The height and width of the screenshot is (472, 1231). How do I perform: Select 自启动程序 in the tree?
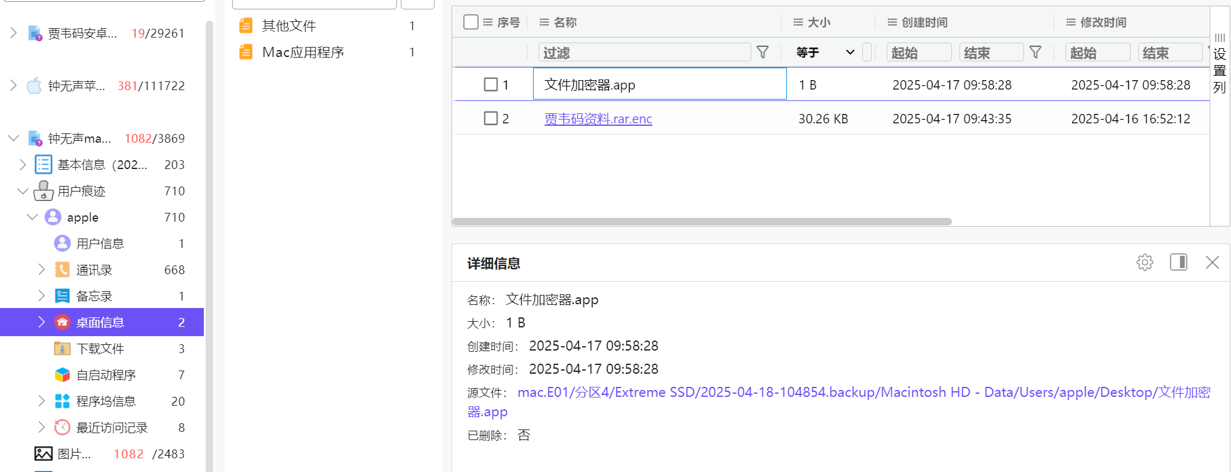point(105,375)
